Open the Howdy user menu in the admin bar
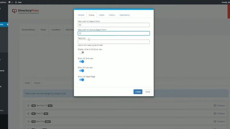 [x=226, y=2]
